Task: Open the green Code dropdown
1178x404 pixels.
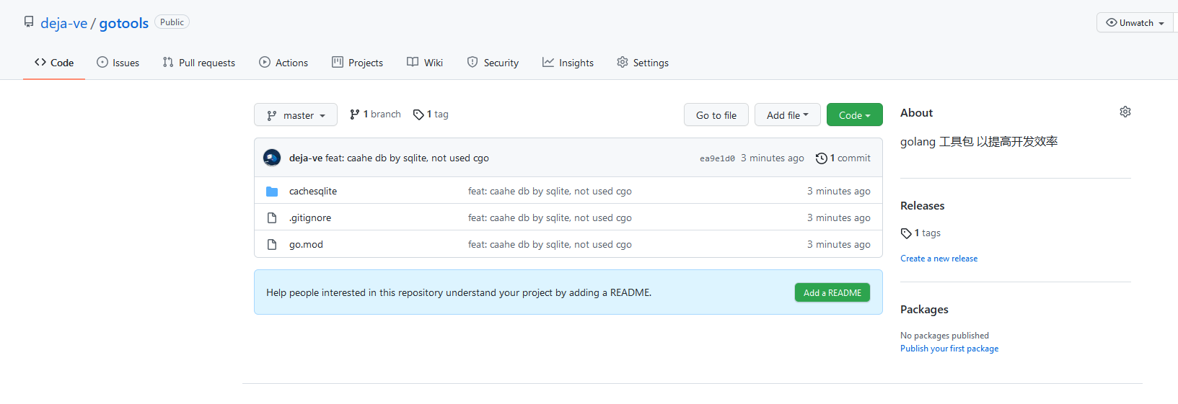Action: (854, 115)
